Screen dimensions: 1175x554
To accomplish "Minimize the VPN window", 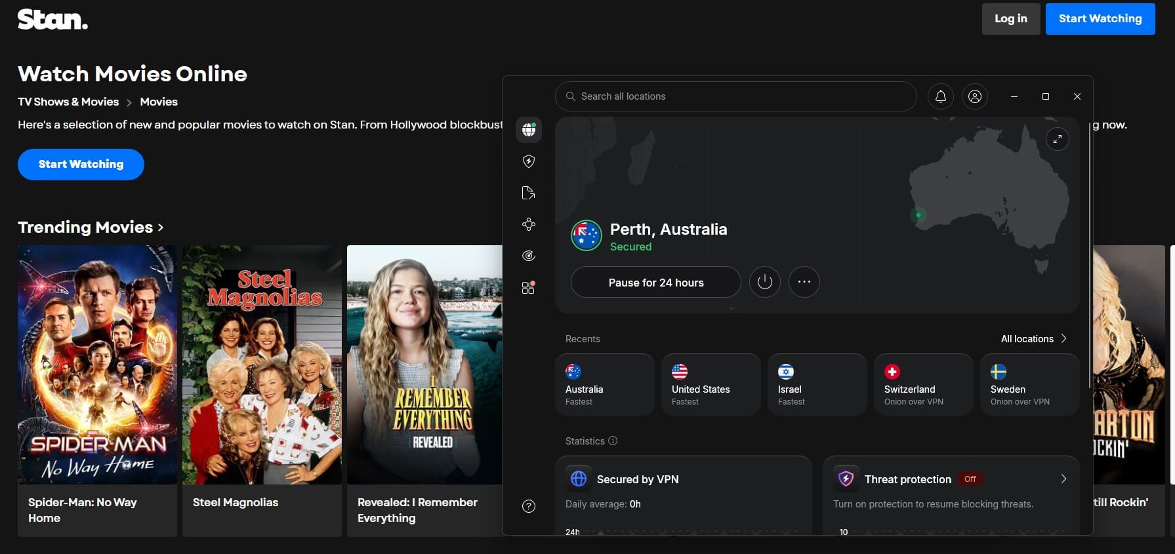I will 1014,96.
